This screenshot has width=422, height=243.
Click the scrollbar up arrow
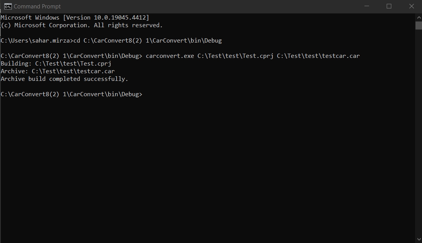419,17
